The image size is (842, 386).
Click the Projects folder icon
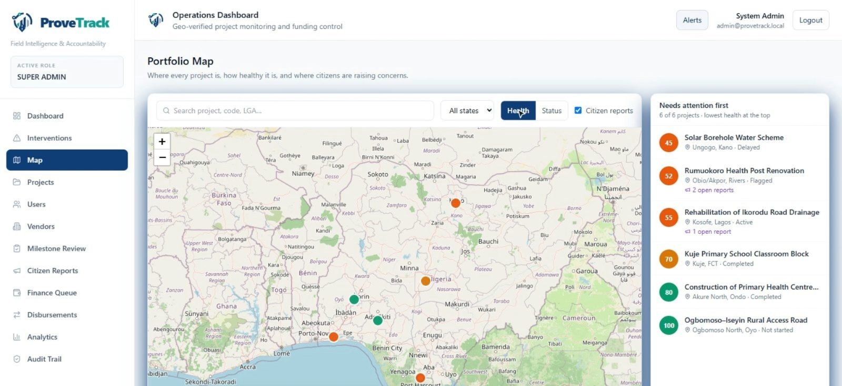click(17, 182)
